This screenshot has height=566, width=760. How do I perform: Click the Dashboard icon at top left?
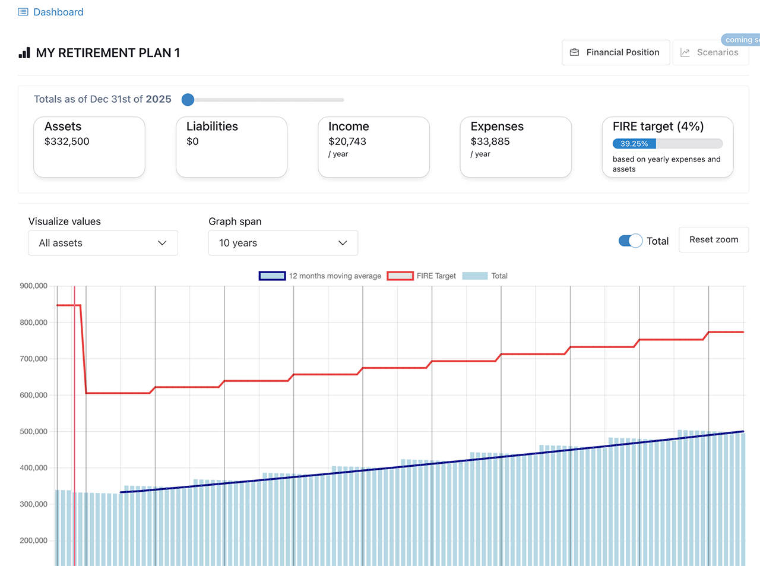click(22, 11)
